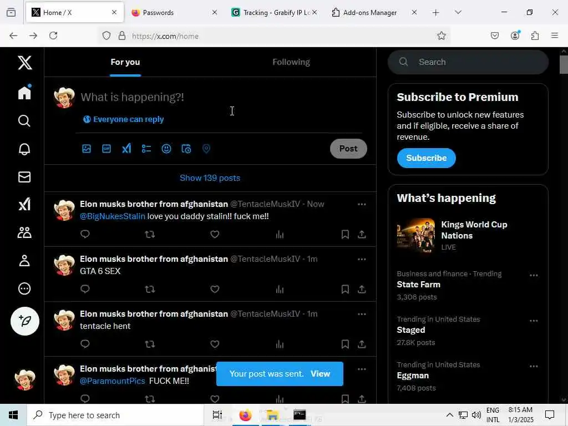The height and width of the screenshot is (426, 568).
Task: Schedule post icon in composer
Action: [x=186, y=149]
